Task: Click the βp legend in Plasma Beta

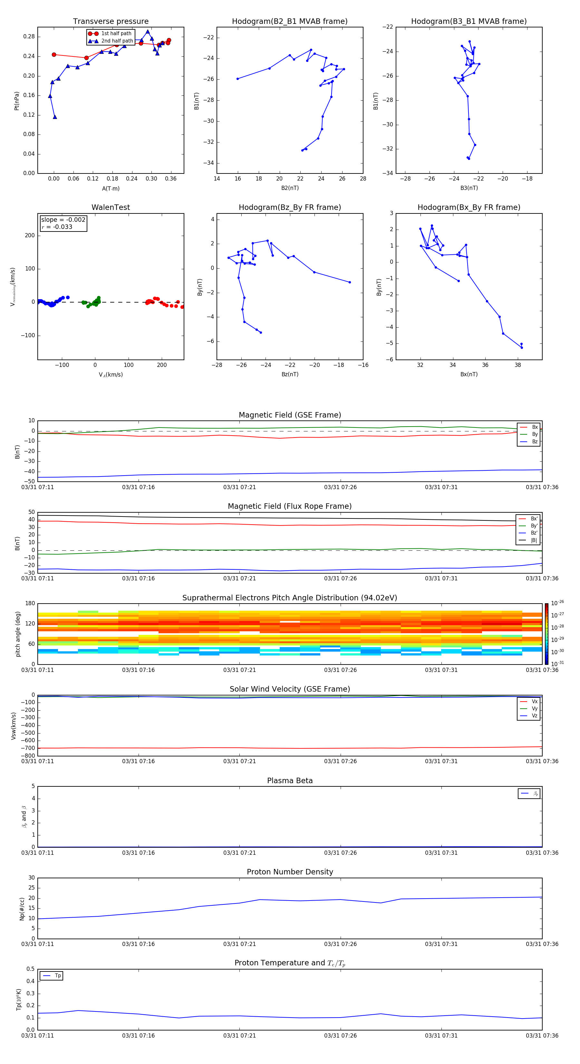Action: [x=529, y=793]
